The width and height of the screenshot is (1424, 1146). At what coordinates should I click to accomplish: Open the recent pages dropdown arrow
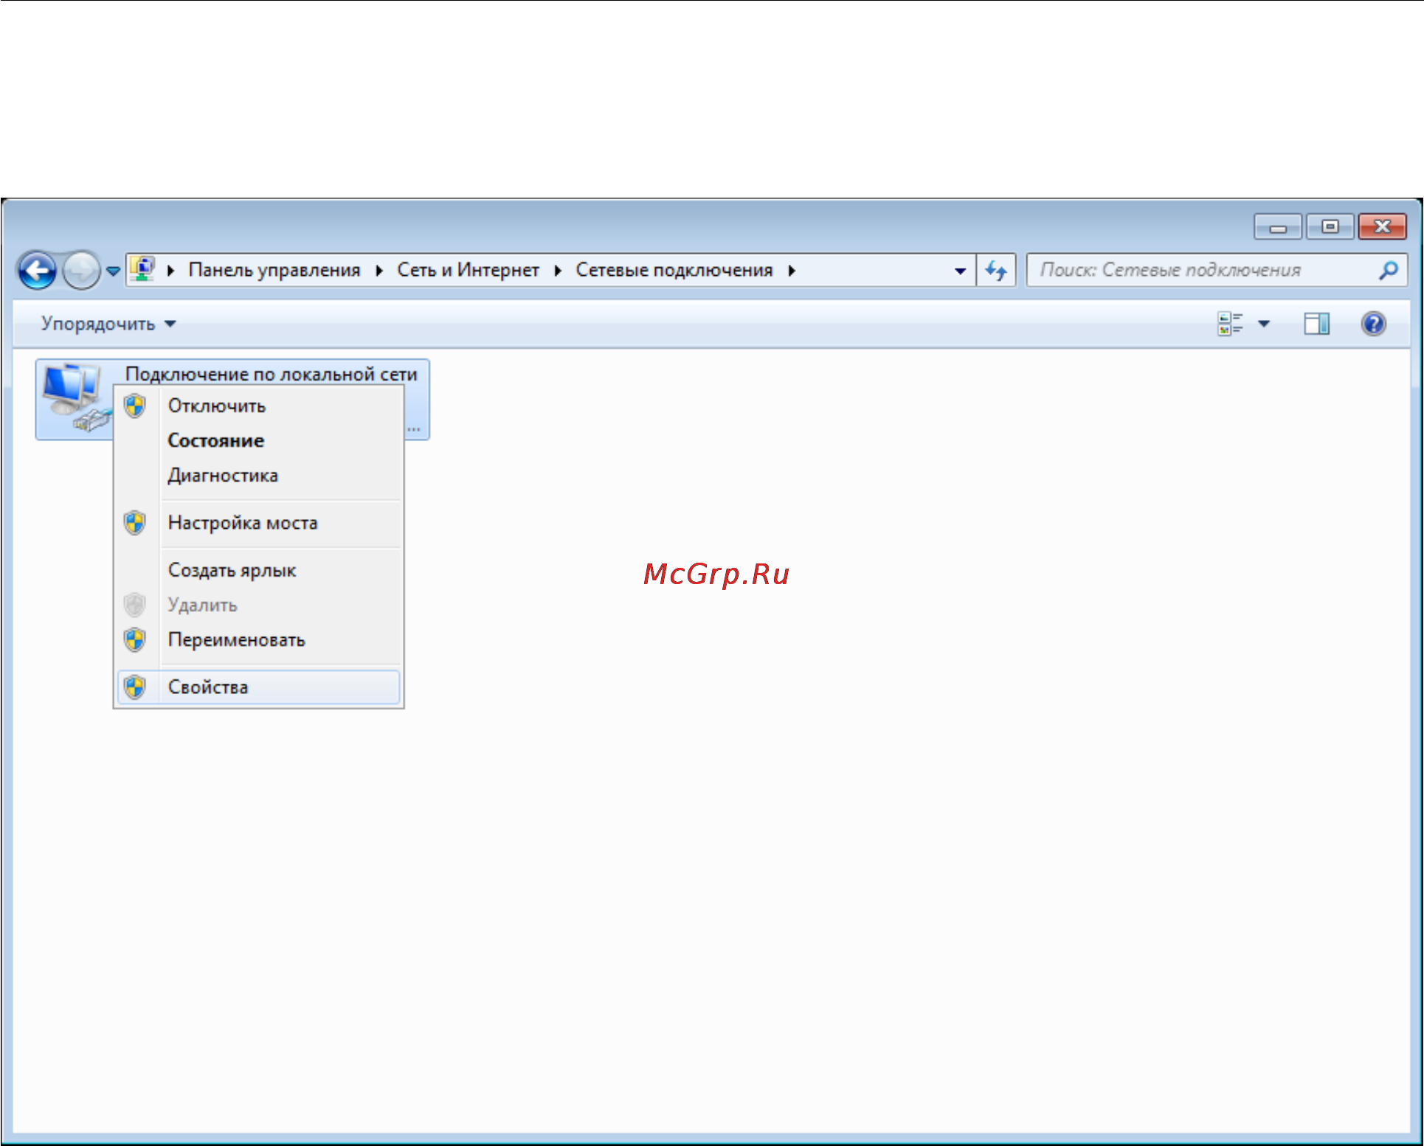pos(113,271)
